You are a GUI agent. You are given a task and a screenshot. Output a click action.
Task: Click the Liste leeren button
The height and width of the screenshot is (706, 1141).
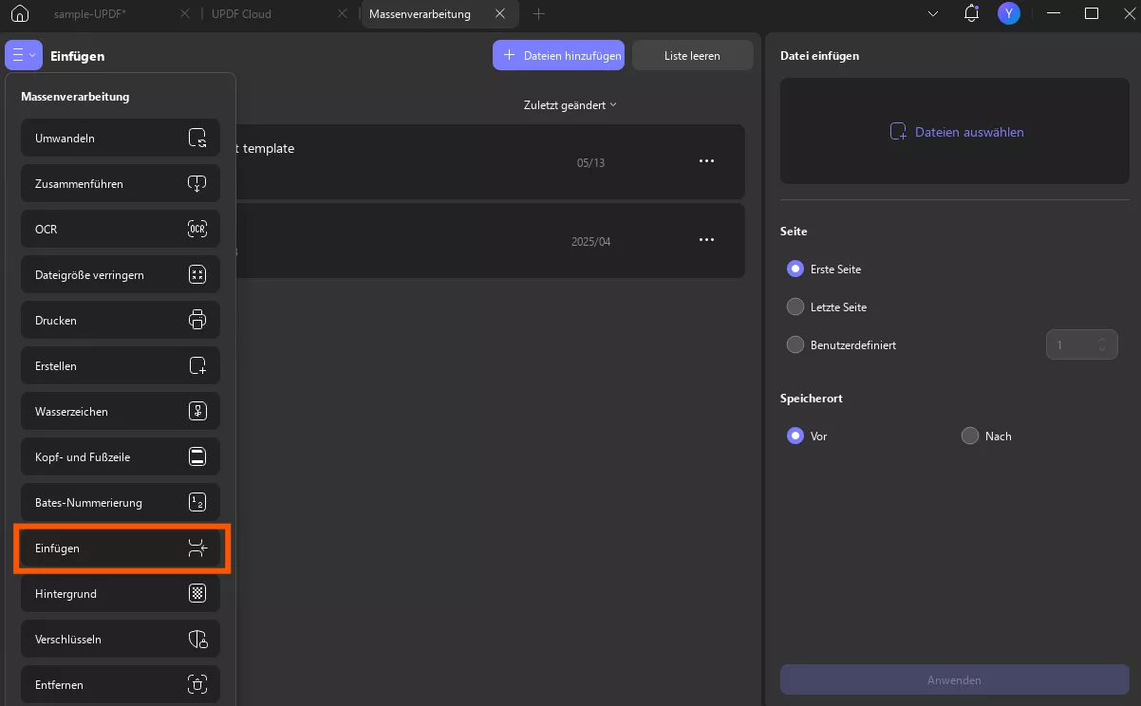(692, 55)
